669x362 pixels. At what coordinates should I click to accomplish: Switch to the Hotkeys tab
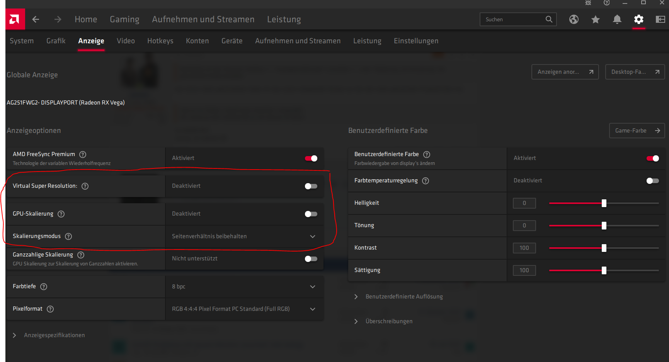pyautogui.click(x=160, y=41)
